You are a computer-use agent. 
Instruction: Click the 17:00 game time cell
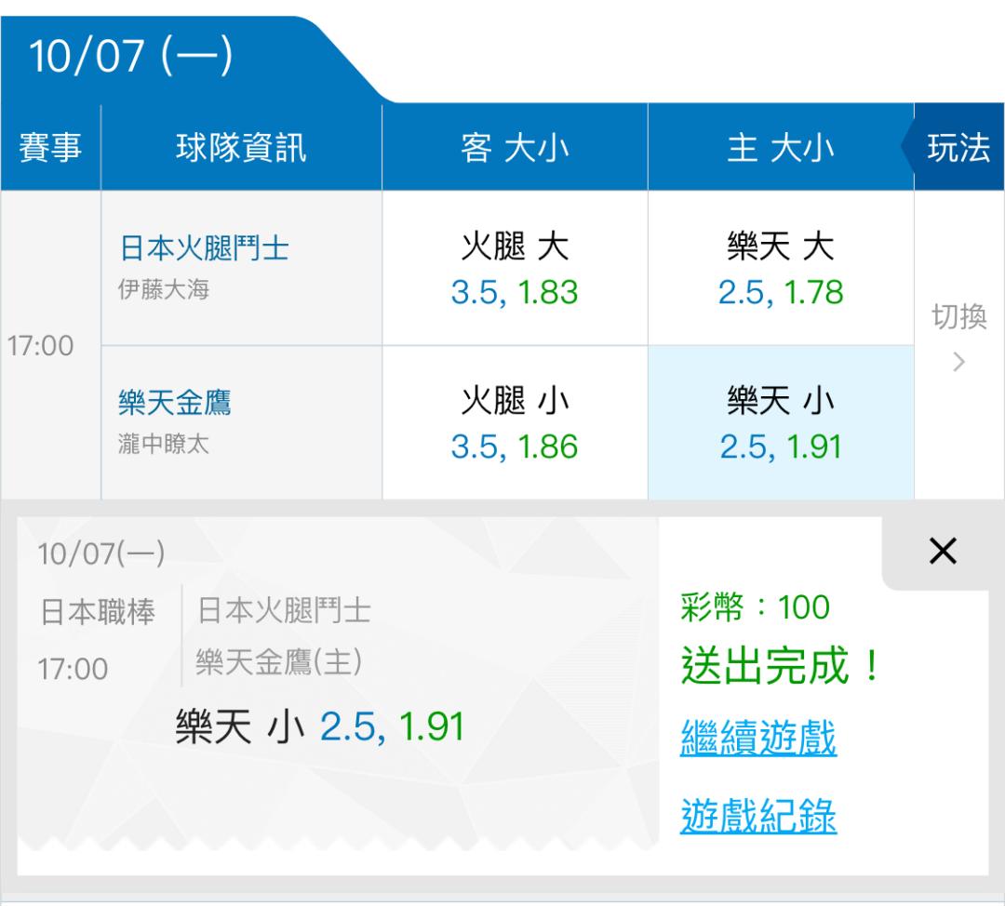(x=40, y=346)
